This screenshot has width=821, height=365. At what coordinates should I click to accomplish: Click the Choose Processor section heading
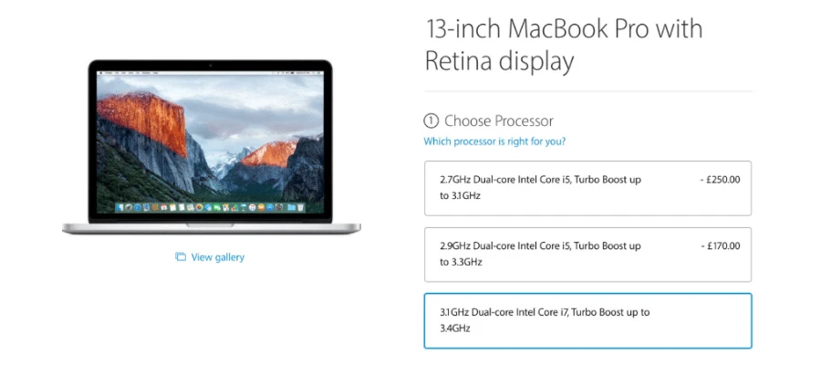pos(498,121)
